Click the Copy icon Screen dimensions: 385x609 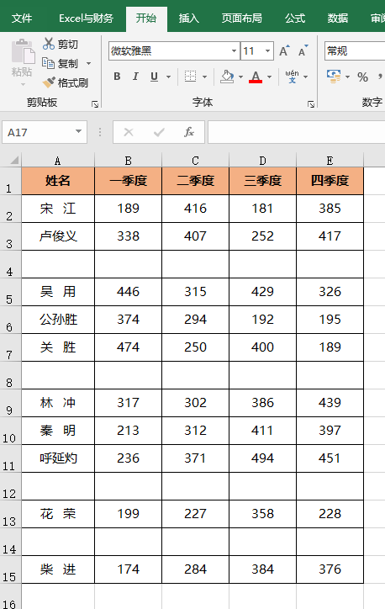tap(48, 62)
